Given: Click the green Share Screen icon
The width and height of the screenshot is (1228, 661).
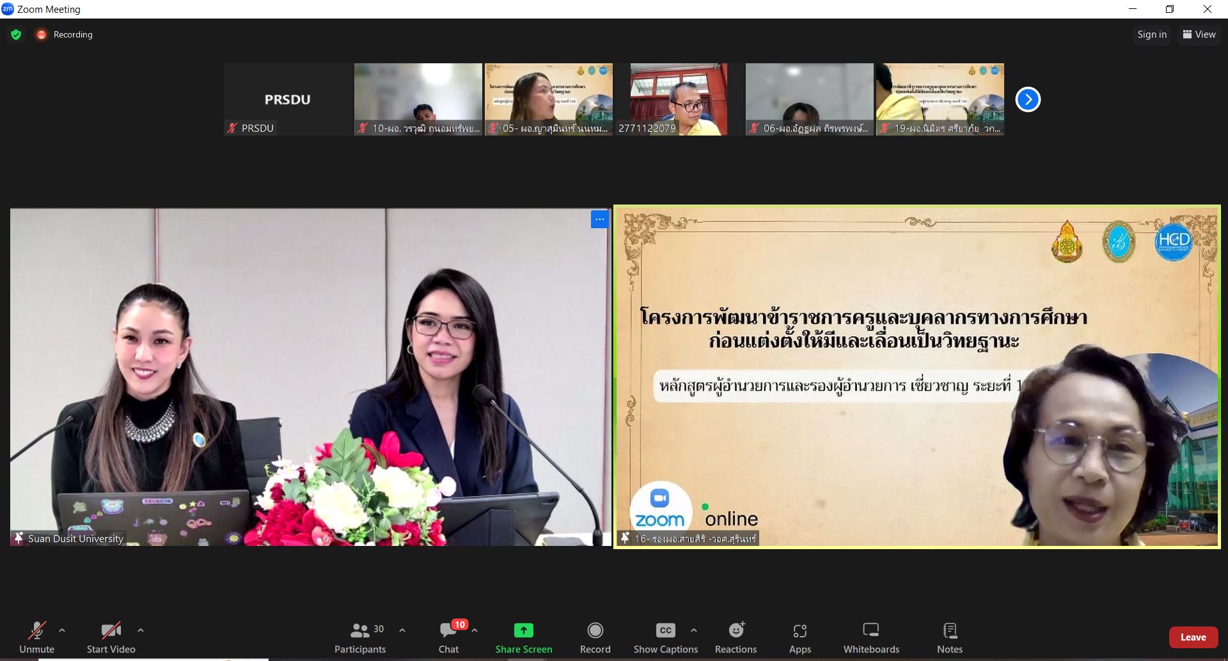Looking at the screenshot, I should click(523, 630).
